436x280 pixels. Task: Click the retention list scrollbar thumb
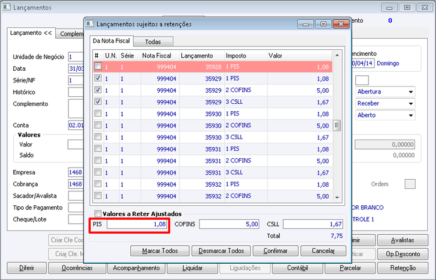coord(337,126)
